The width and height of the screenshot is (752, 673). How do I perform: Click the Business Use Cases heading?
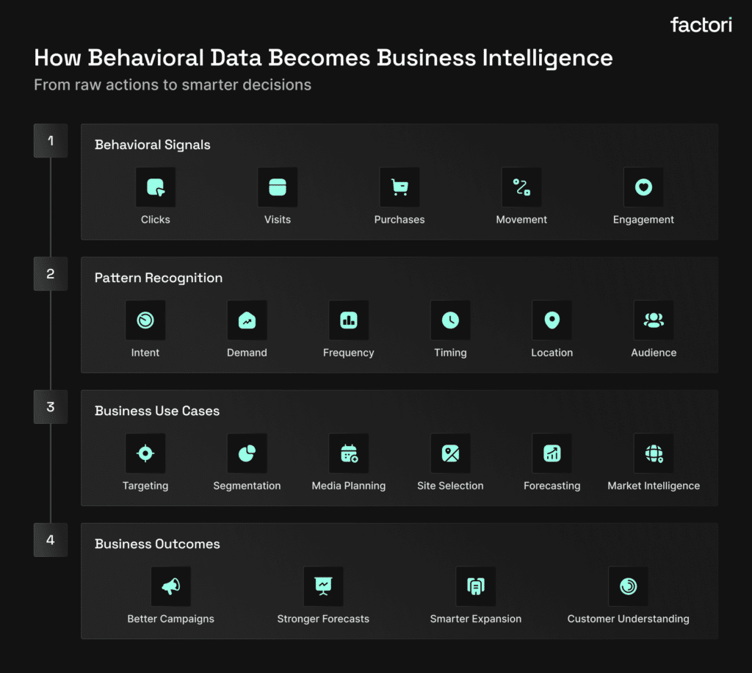pos(157,411)
